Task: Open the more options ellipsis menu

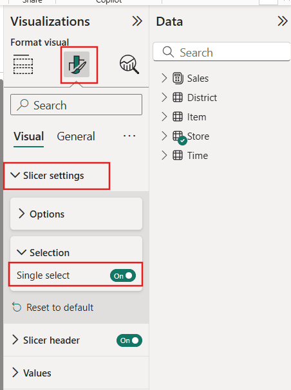Action: 129,136
